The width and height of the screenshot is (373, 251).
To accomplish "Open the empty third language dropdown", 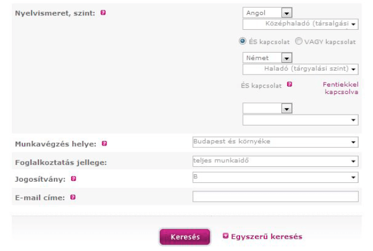I will pyautogui.click(x=268, y=108).
